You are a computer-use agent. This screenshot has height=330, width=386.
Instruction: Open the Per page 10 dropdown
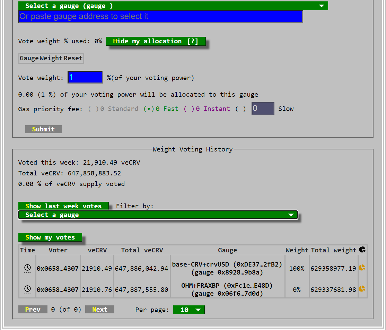coord(189,310)
